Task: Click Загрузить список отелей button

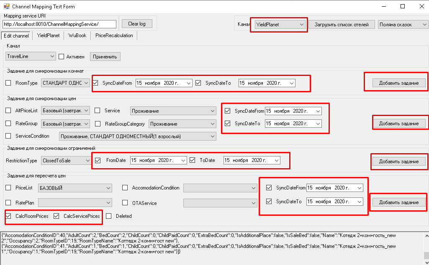Action: (x=342, y=25)
